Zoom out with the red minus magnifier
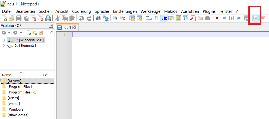Image resolution: width=269 pixels, height=119 pixels. [122, 18]
